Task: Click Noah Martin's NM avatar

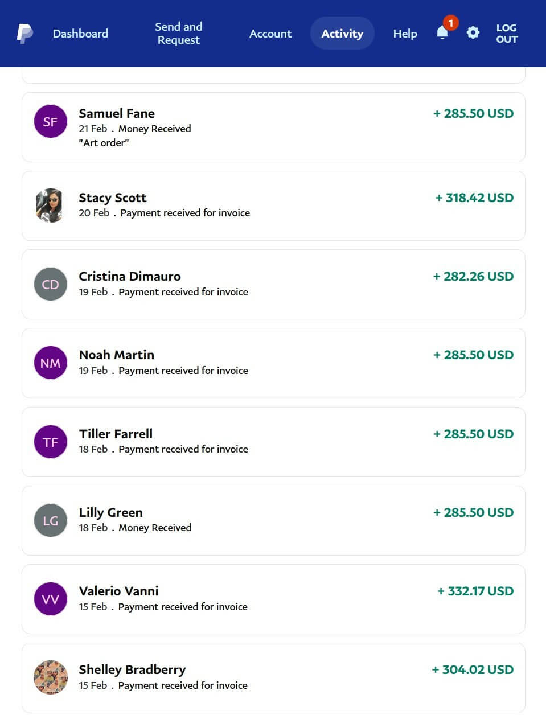Action: click(x=51, y=363)
